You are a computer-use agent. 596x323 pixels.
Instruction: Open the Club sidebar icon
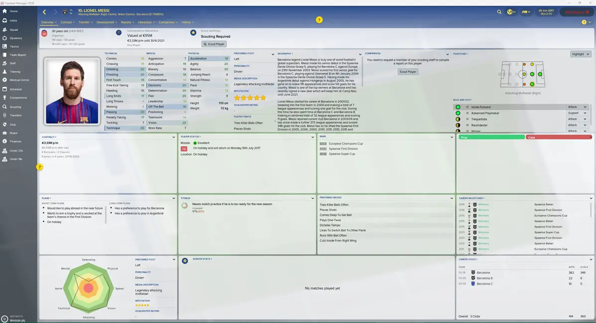tap(4, 125)
